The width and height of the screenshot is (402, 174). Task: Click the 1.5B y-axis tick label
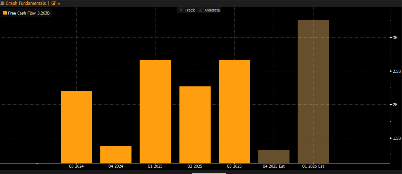(396, 138)
